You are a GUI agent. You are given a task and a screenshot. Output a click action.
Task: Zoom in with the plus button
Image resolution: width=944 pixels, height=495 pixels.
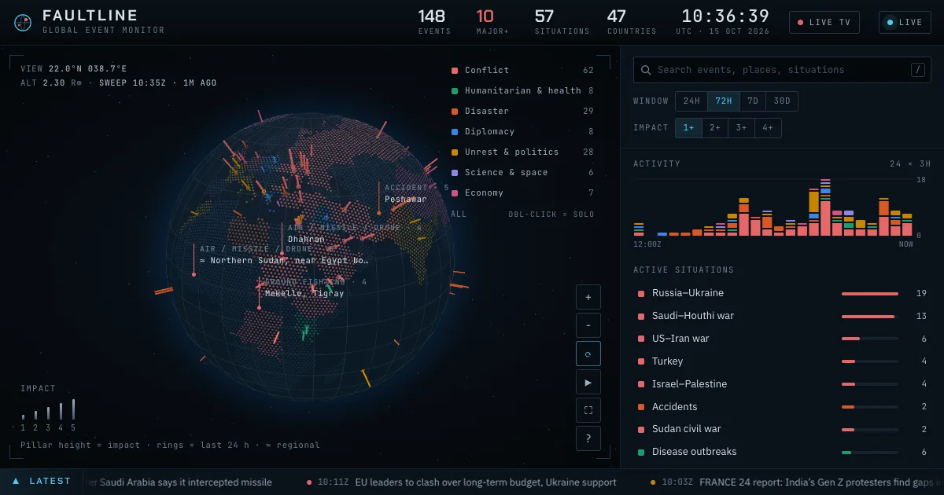point(588,297)
